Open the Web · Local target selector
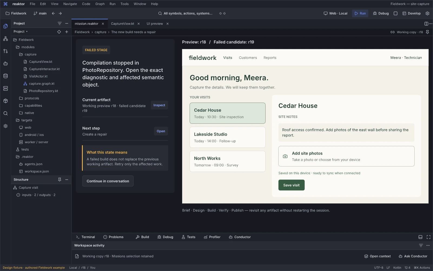The height and width of the screenshot is (271, 433). [335, 13]
